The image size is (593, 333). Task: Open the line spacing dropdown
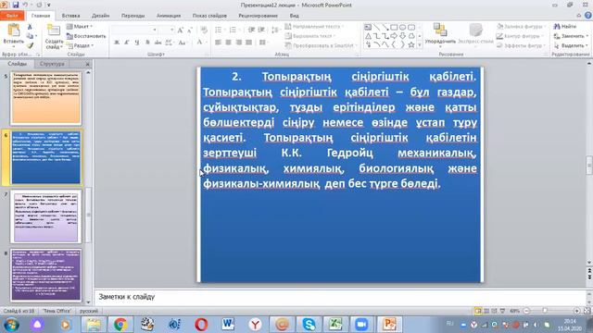[276, 30]
